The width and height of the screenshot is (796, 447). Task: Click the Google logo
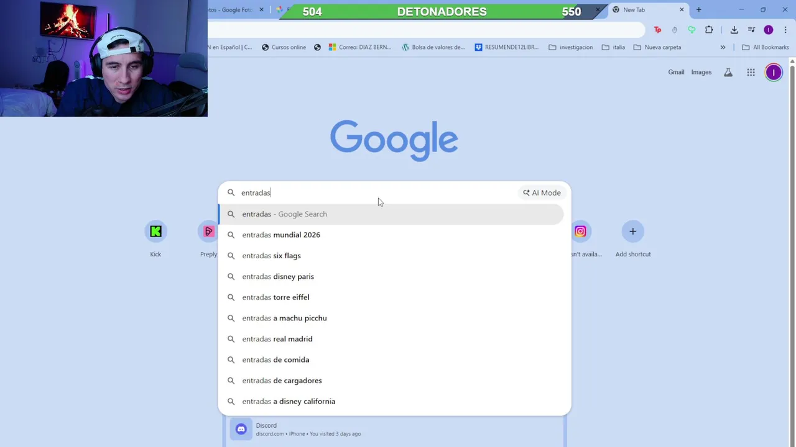pyautogui.click(x=394, y=140)
